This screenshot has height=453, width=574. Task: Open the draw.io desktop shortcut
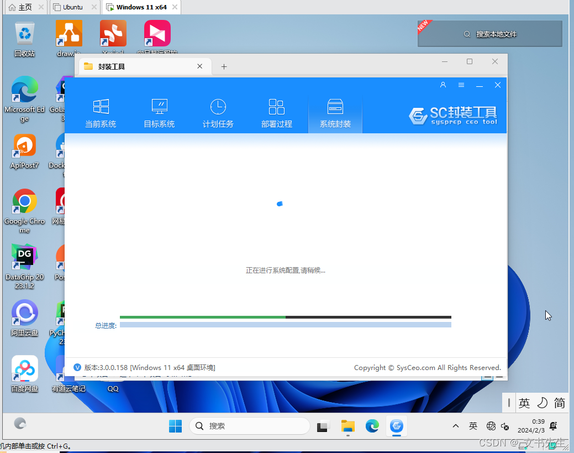tap(69, 39)
